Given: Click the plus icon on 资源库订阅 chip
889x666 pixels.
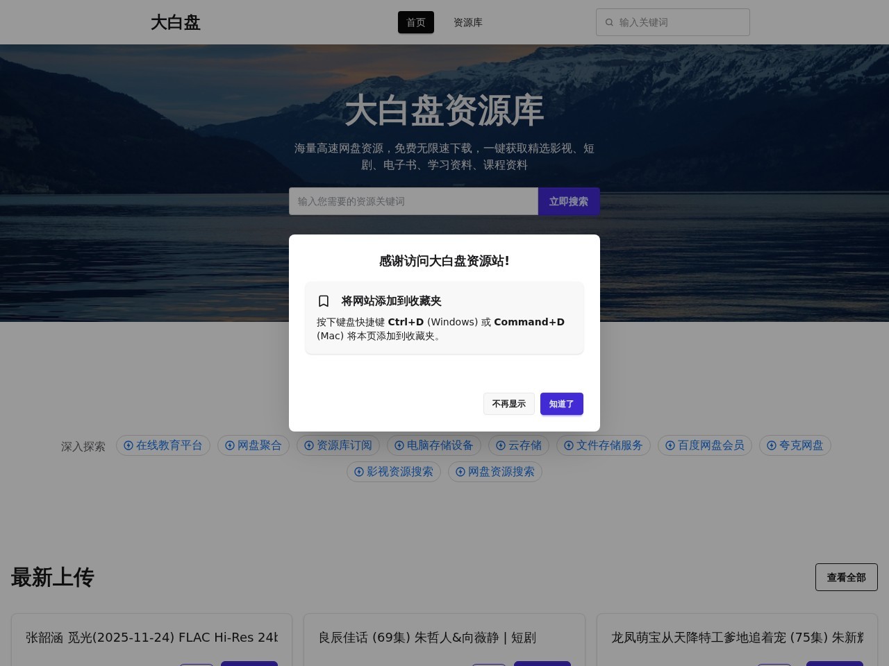Looking at the screenshot, I should click(308, 445).
